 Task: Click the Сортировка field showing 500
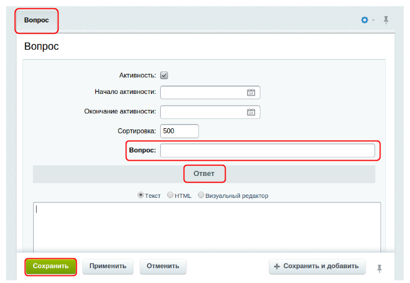coord(179,131)
